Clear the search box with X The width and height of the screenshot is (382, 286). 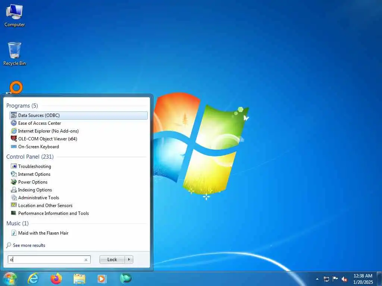[x=86, y=260]
